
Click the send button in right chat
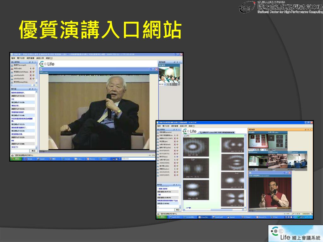coord(178,210)
